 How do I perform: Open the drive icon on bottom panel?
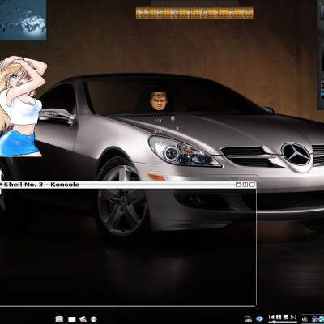pyautogui.click(x=59, y=319)
